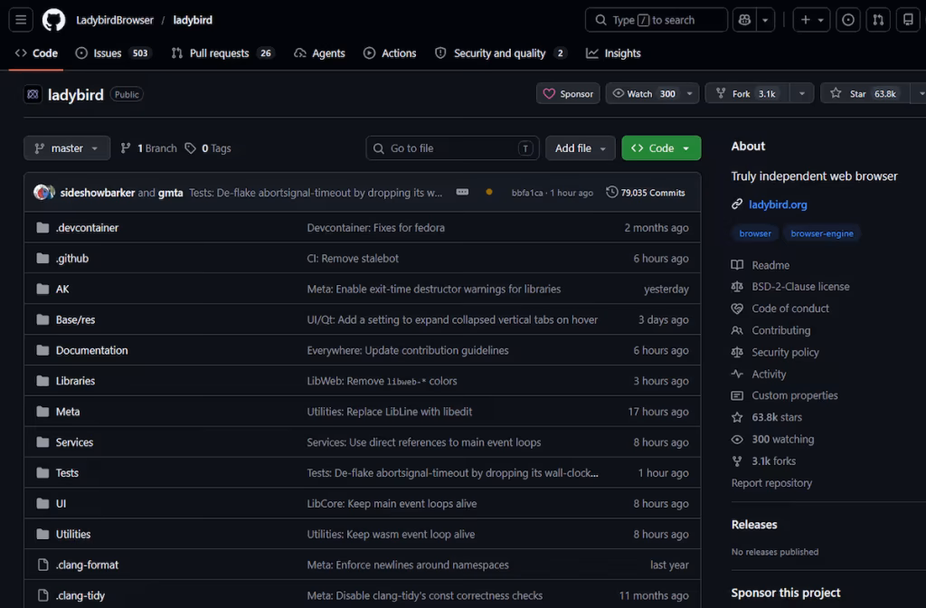Open the Documentation folder

coord(91,350)
